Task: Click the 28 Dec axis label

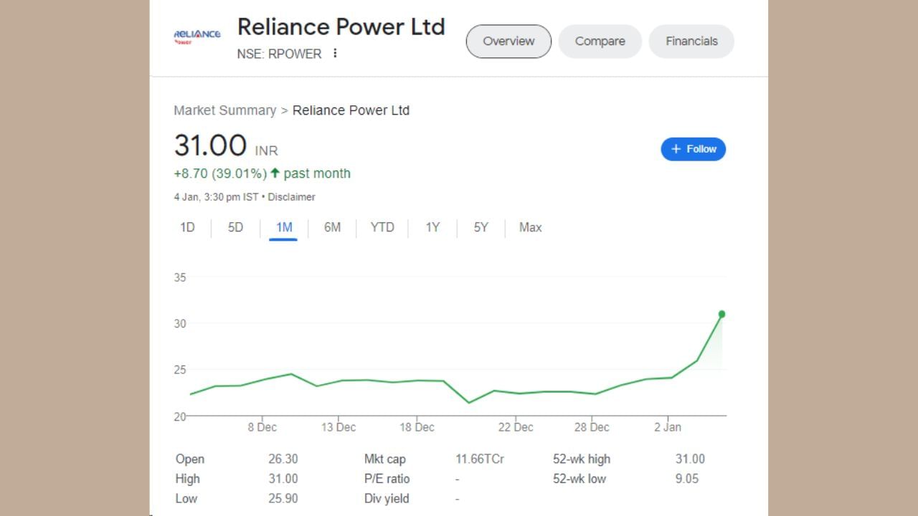Action: tap(592, 427)
